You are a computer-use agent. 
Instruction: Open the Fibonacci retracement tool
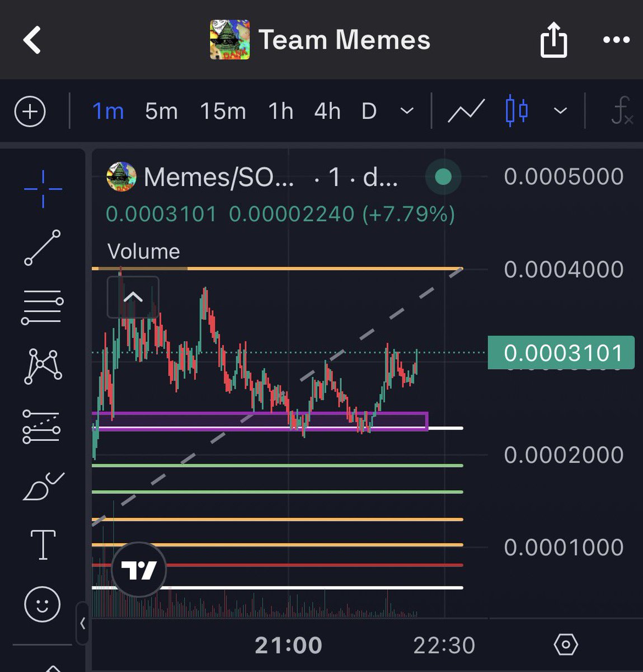[x=42, y=307]
